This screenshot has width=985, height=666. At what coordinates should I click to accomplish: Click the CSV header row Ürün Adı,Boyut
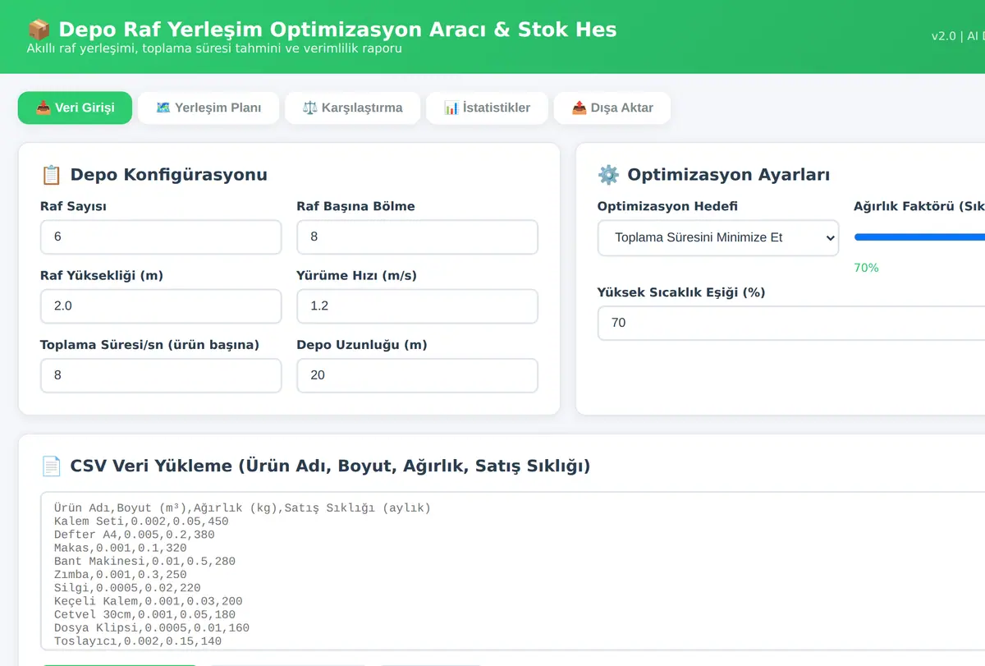click(242, 508)
